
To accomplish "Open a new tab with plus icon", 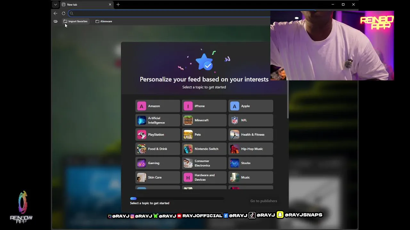I will click(x=118, y=4).
